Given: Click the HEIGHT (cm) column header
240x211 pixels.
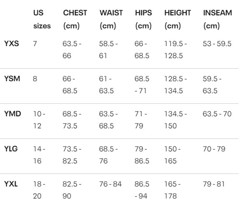Looking at the screenshot, I should point(178,19).
